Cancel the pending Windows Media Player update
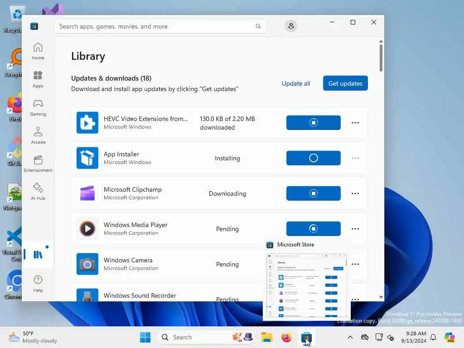The height and width of the screenshot is (348, 464). 314,228
